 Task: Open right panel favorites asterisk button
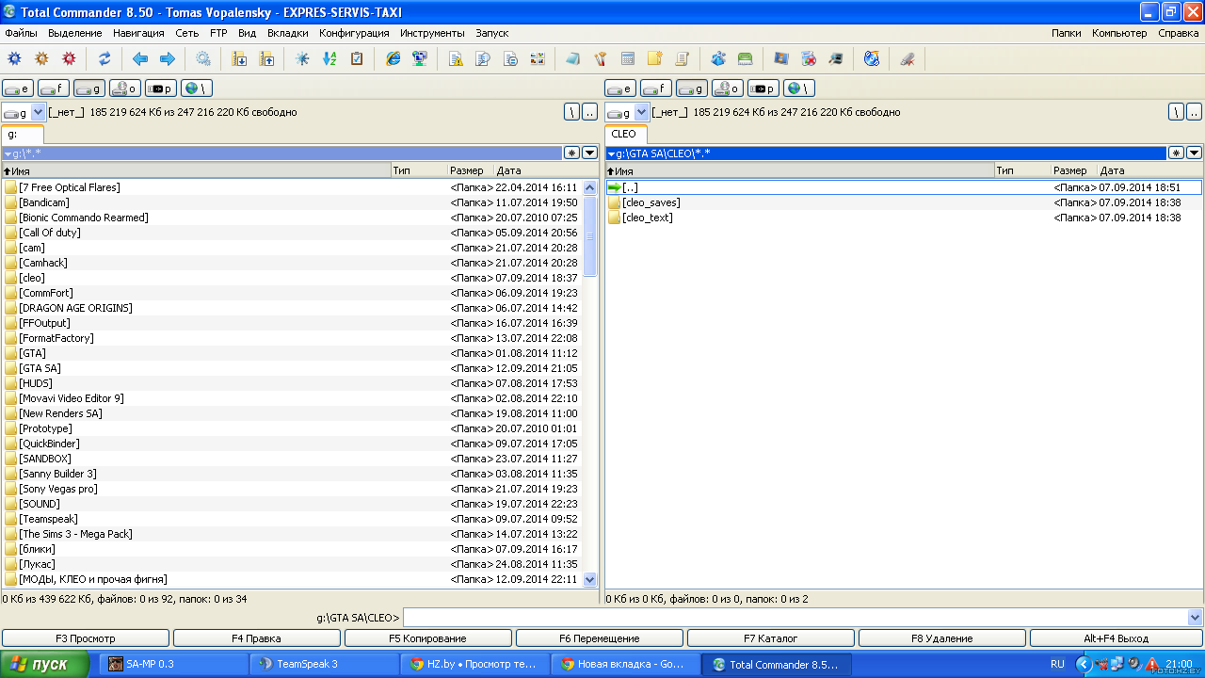1176,153
